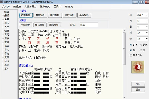Image resolution: width=149 pixels, height=99 pixels.
Task: Click 雷泽归妹(兑宫) hexagram title
Action: 81,69
